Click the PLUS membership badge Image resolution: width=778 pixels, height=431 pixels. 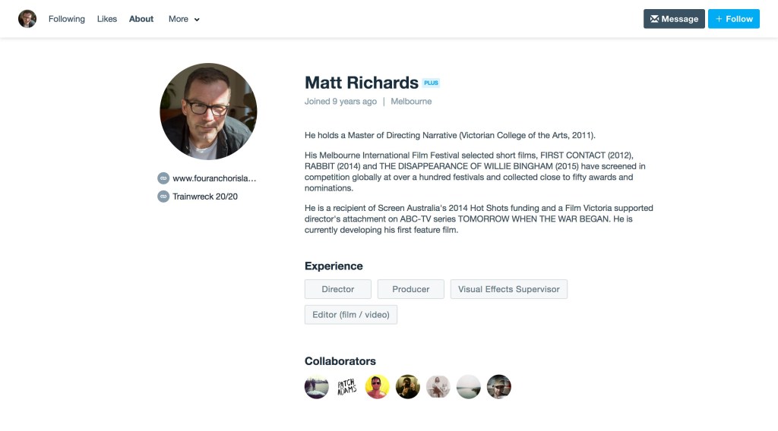(431, 83)
